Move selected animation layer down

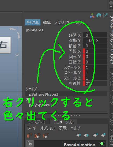(x=86, y=135)
